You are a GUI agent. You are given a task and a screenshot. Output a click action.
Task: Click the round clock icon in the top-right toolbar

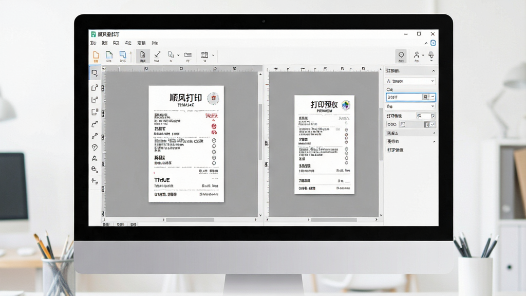pyautogui.click(x=401, y=55)
